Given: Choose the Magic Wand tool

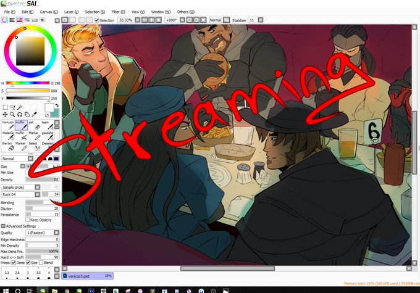Looking at the screenshot, I should pos(20,107).
